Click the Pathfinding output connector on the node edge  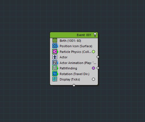[x=98, y=68]
